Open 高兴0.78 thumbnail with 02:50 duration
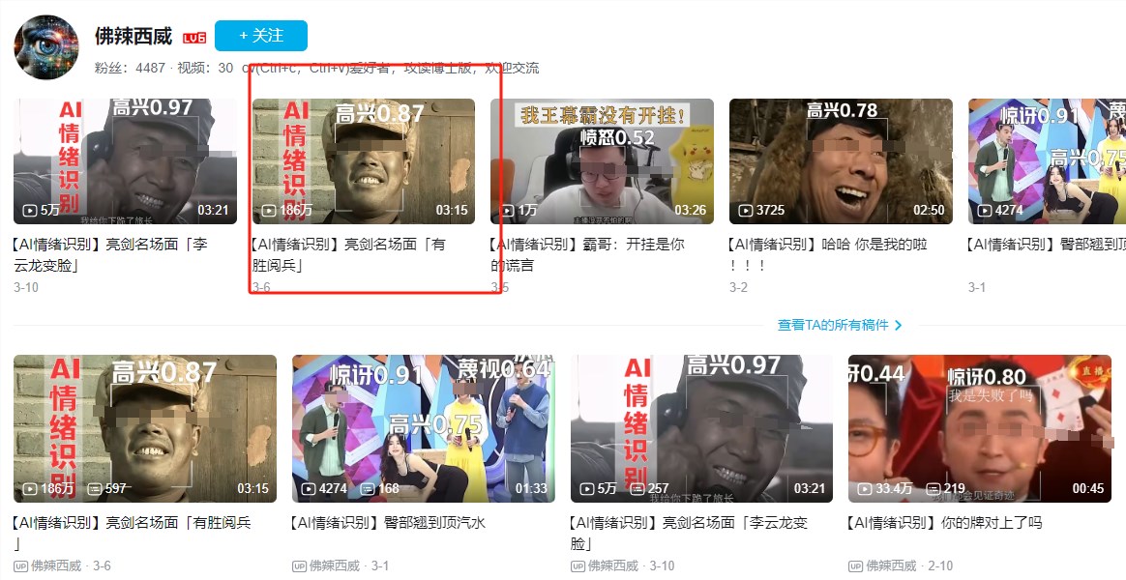 841,161
